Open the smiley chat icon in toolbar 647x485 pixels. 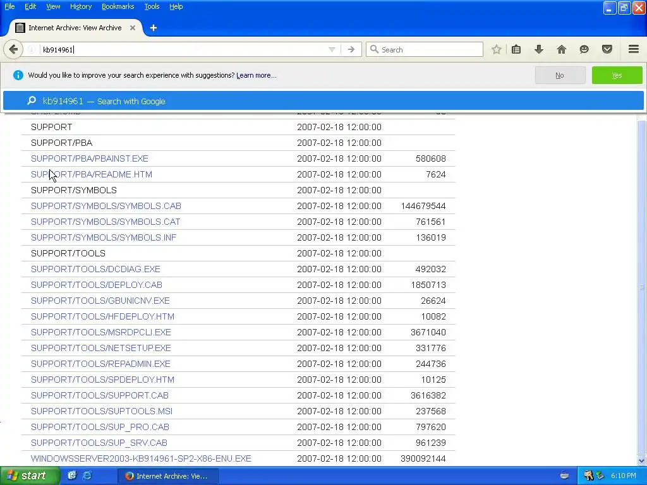point(584,49)
